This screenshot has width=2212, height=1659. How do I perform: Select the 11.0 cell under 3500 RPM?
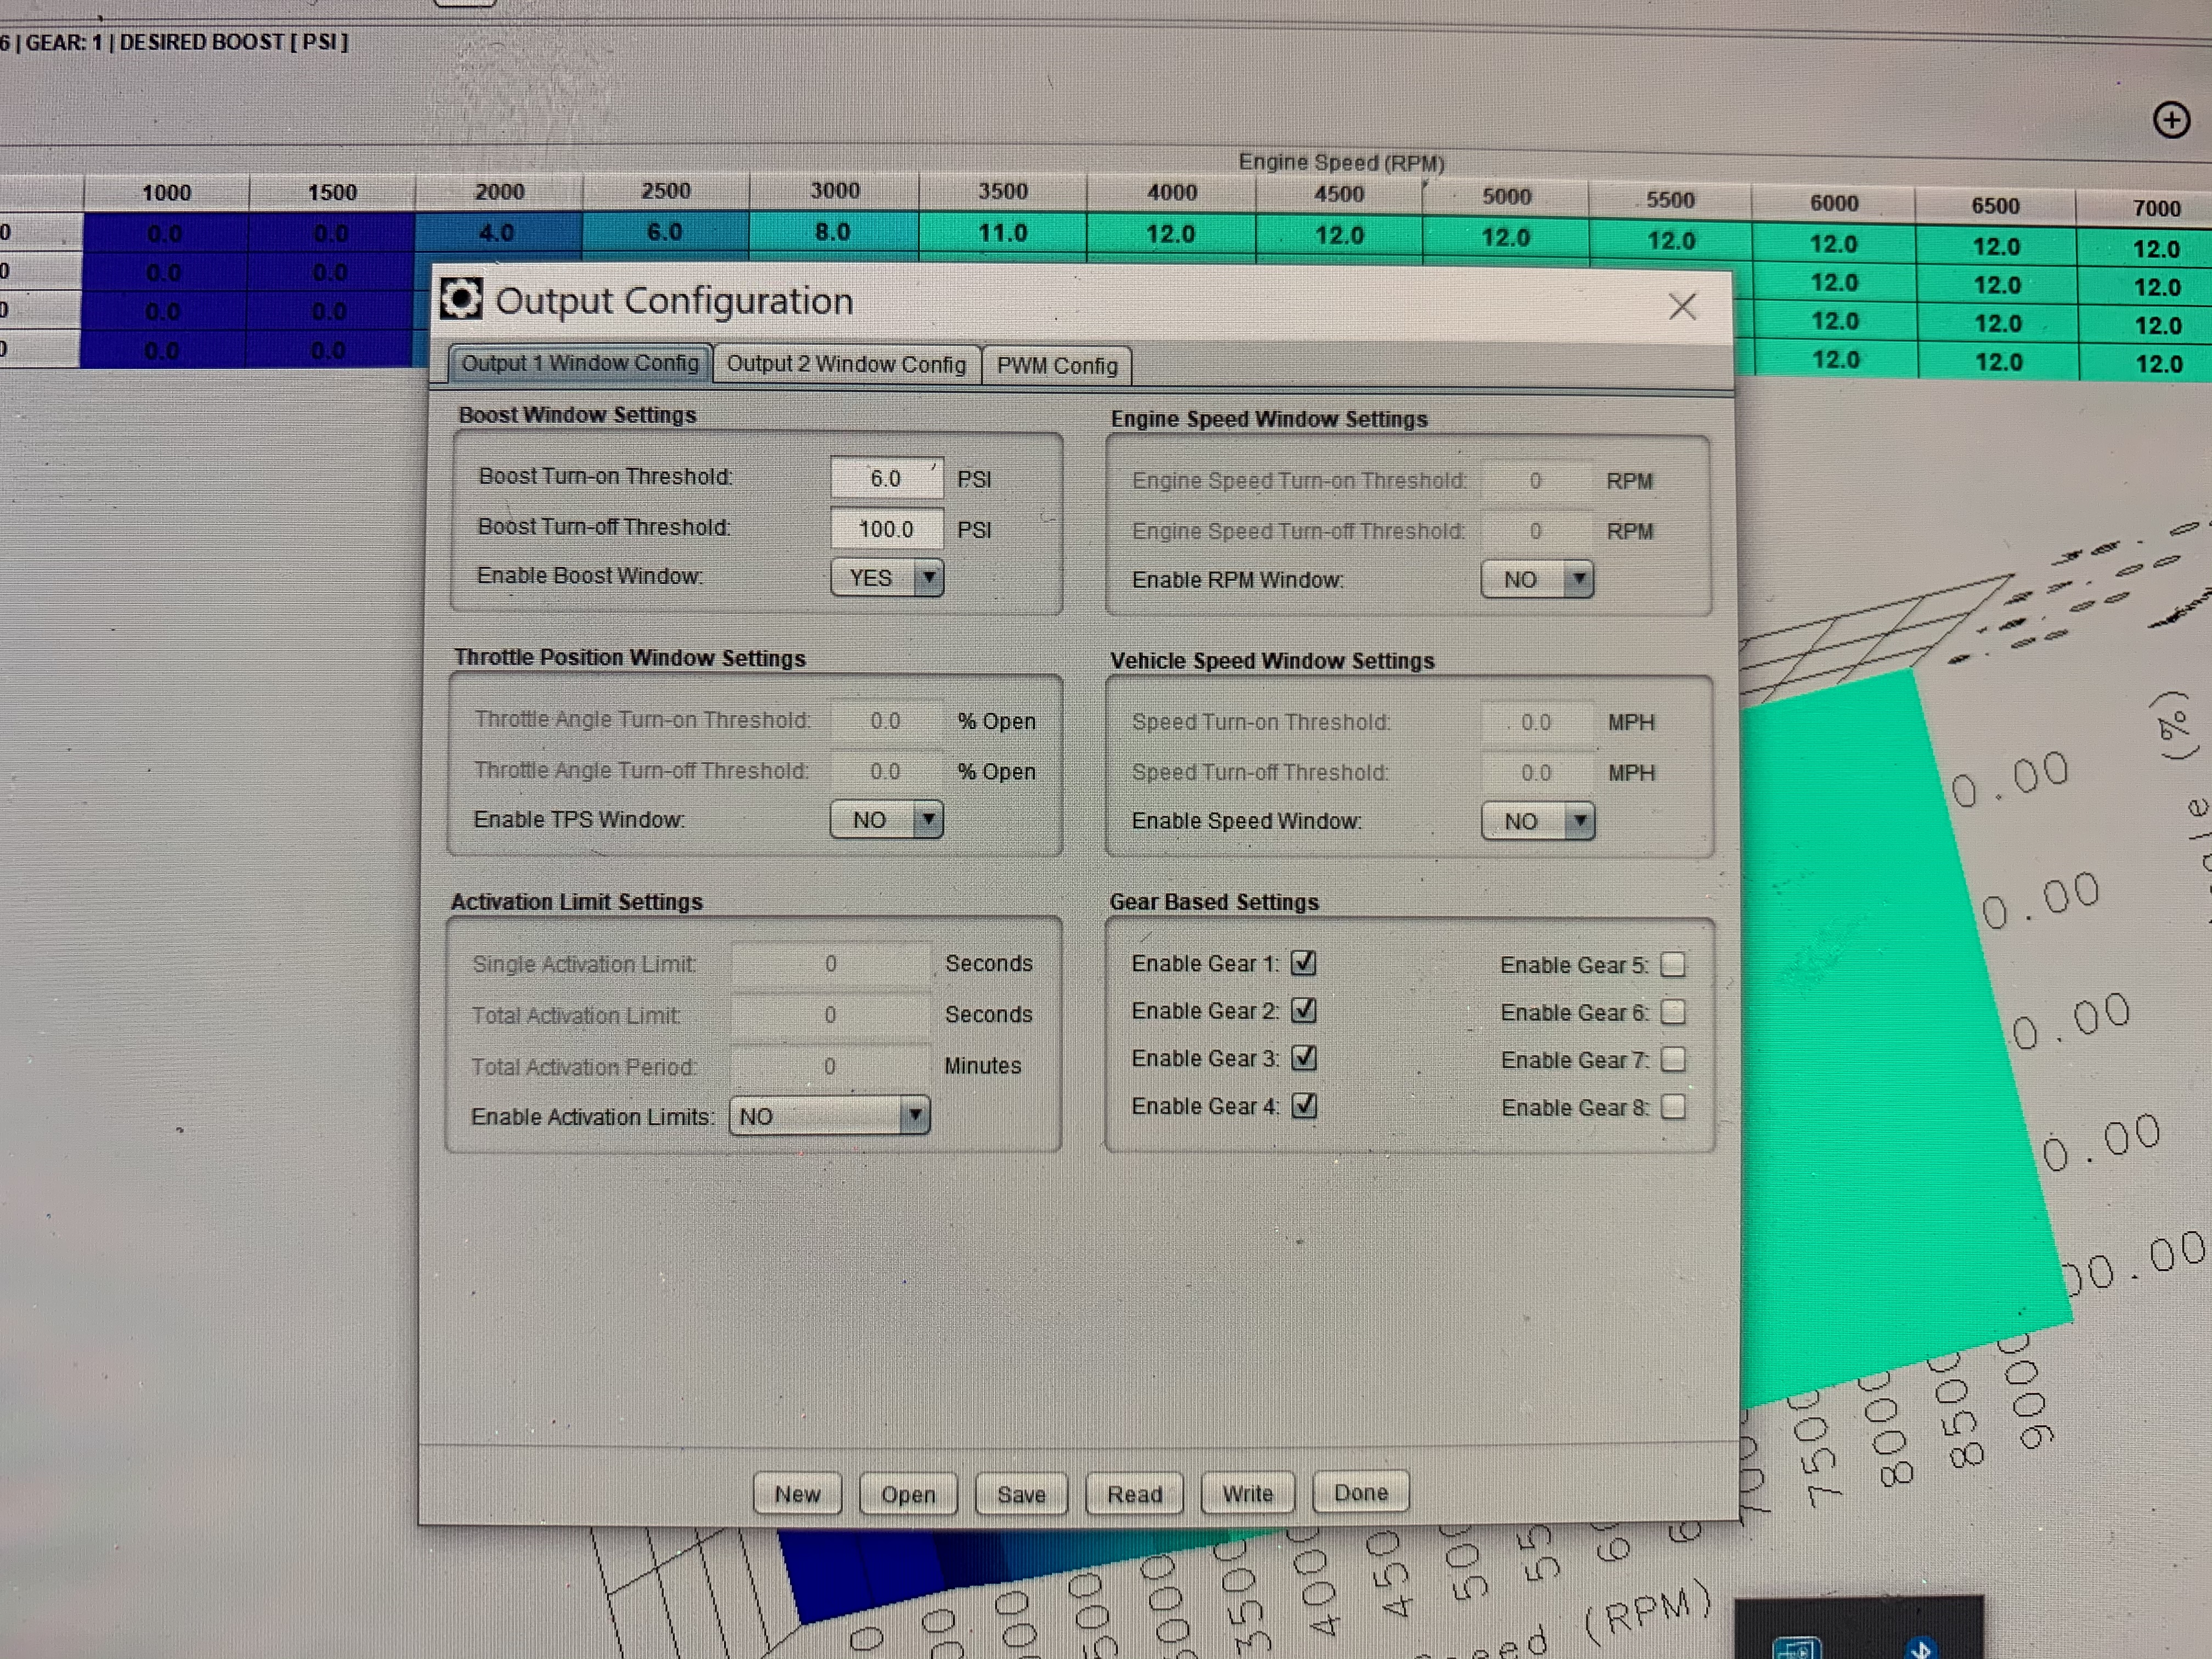(x=1002, y=233)
